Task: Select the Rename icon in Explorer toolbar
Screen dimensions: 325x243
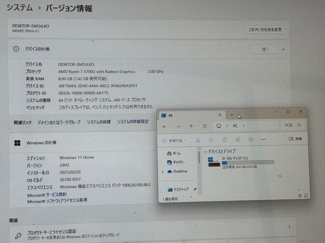Action: tap(237, 139)
